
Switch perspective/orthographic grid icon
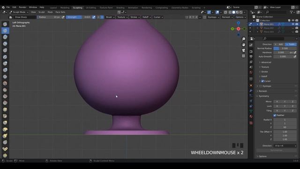point(243,56)
